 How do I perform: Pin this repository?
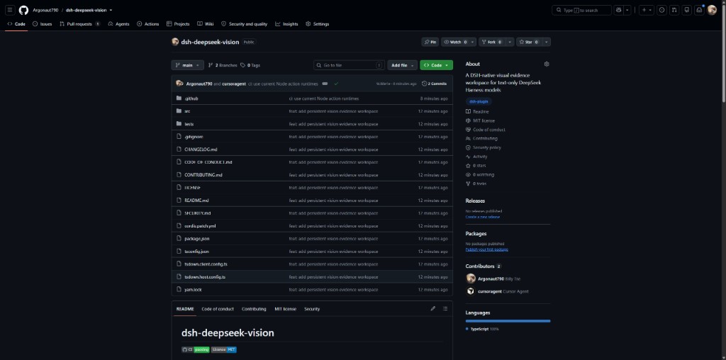[430, 42]
